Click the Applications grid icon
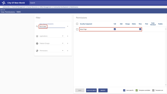This screenshot has height=94, width=167. click(x=37, y=36)
